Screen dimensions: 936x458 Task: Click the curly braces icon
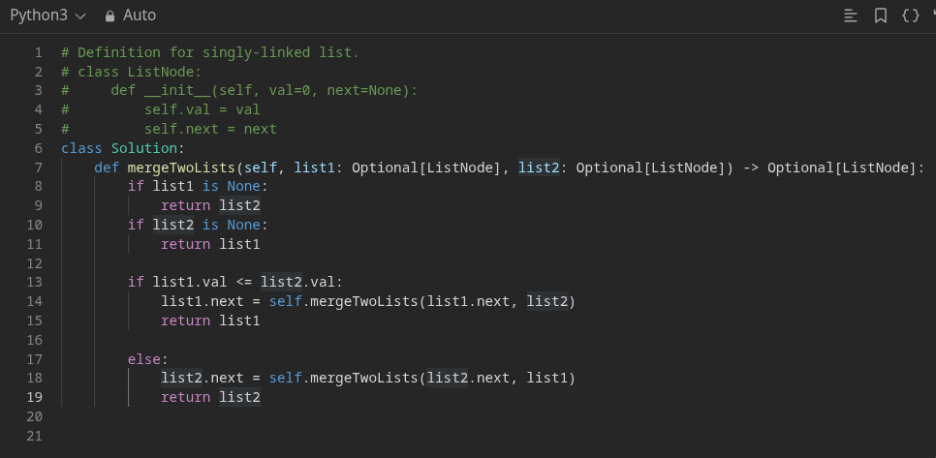(911, 16)
